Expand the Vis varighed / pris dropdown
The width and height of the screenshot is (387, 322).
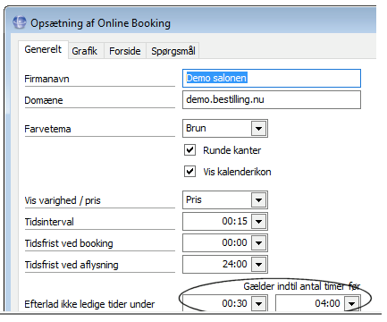point(258,200)
